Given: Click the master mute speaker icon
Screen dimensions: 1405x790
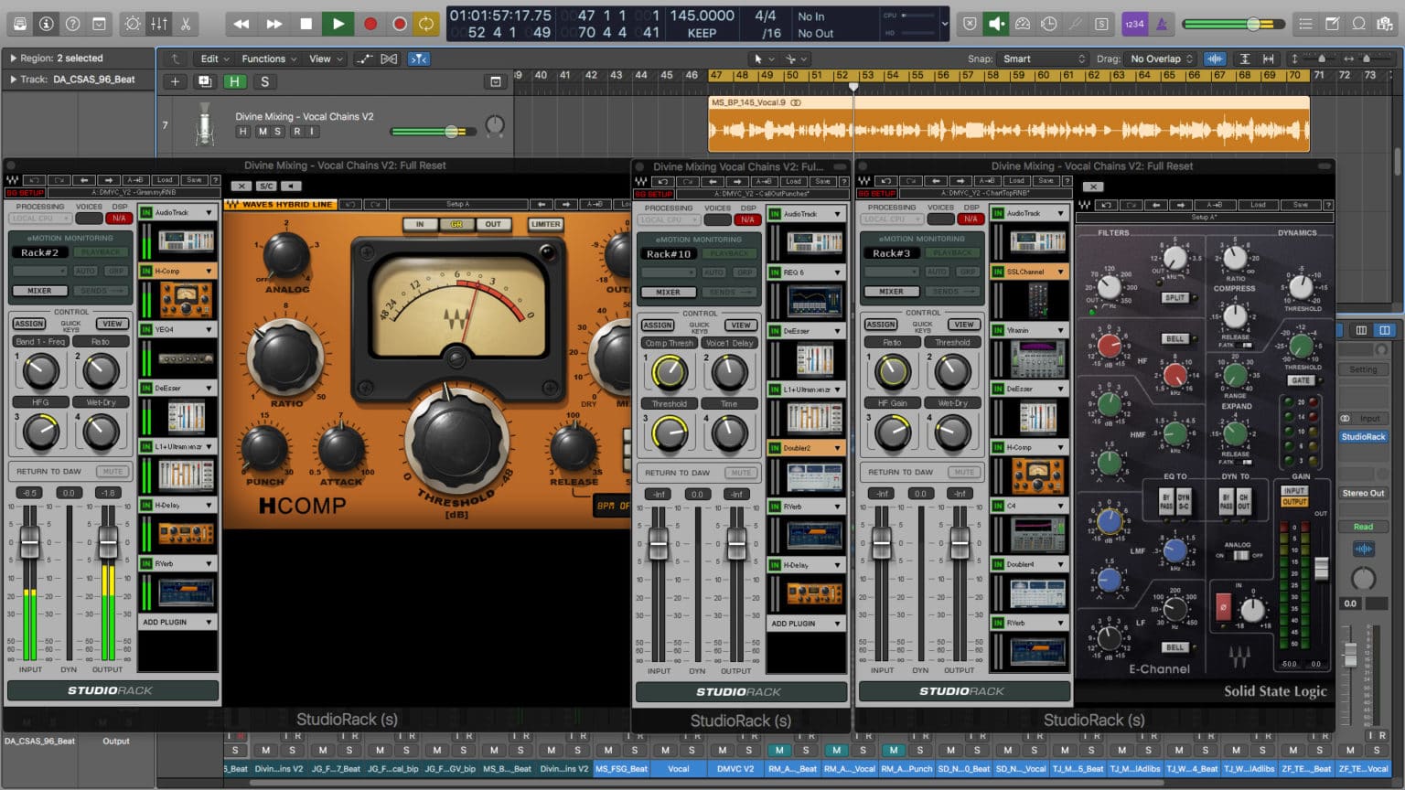Looking at the screenshot, I should pyautogui.click(x=994, y=25).
